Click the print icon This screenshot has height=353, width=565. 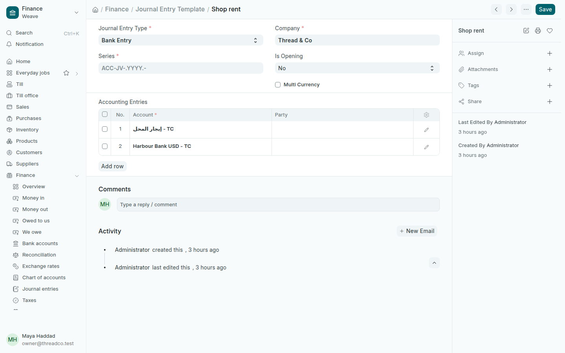pos(538,31)
